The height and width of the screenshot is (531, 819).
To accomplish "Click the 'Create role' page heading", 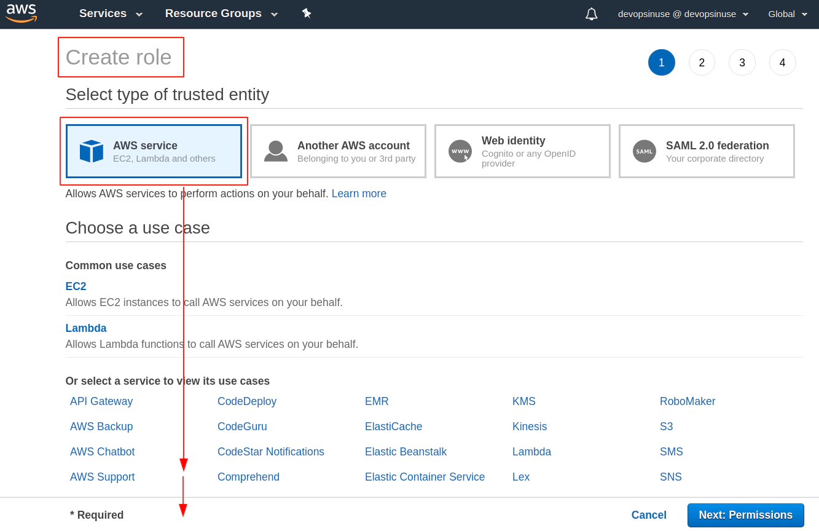I will click(119, 57).
